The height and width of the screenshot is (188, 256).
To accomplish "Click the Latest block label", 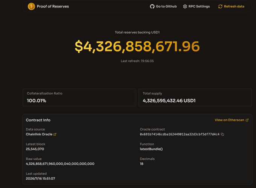I will coord(35,144).
